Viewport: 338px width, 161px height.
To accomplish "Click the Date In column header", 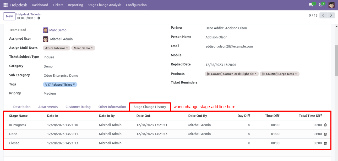I will (53, 116).
